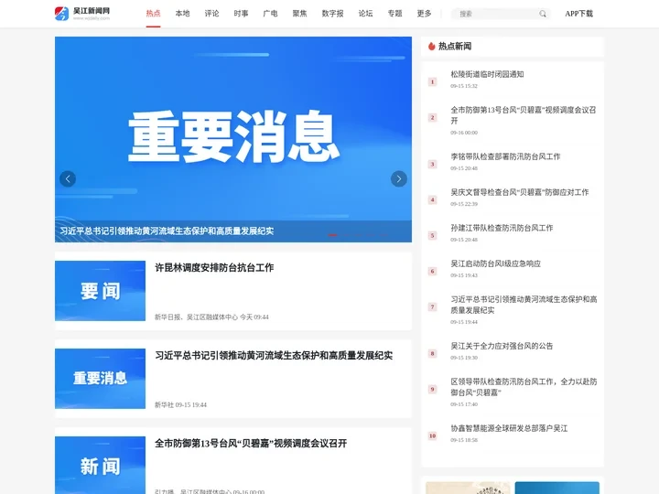
Task: Click rank badge number 8
Action: [432, 354]
